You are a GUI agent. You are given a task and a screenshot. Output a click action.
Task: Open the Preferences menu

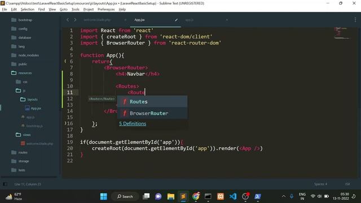coord(106,10)
